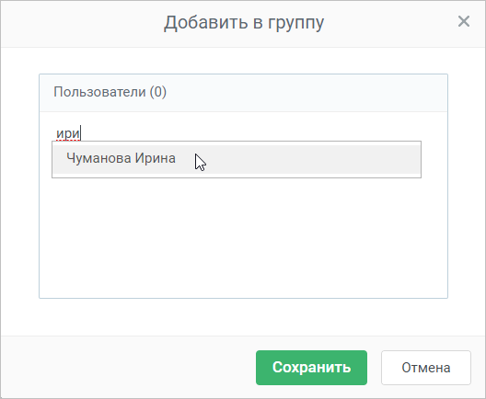Focus the user search field containing ири
This screenshot has height=399, width=486.
pos(236,133)
